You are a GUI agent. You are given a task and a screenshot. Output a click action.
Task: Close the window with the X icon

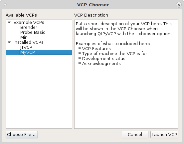pyautogui.click(x=179, y=5)
